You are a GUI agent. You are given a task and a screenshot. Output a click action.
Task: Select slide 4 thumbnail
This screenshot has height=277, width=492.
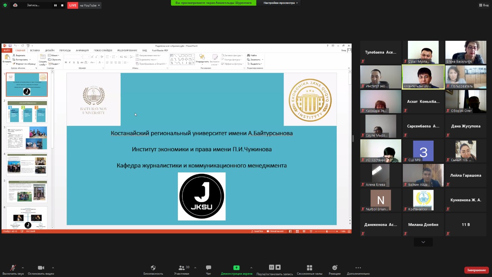click(27, 165)
